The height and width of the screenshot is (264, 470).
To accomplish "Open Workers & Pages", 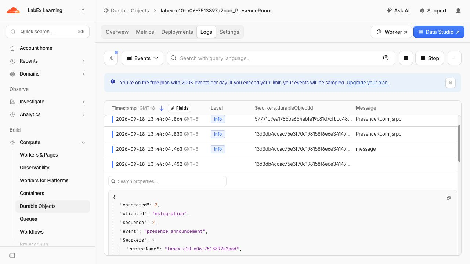I will pyautogui.click(x=39, y=155).
